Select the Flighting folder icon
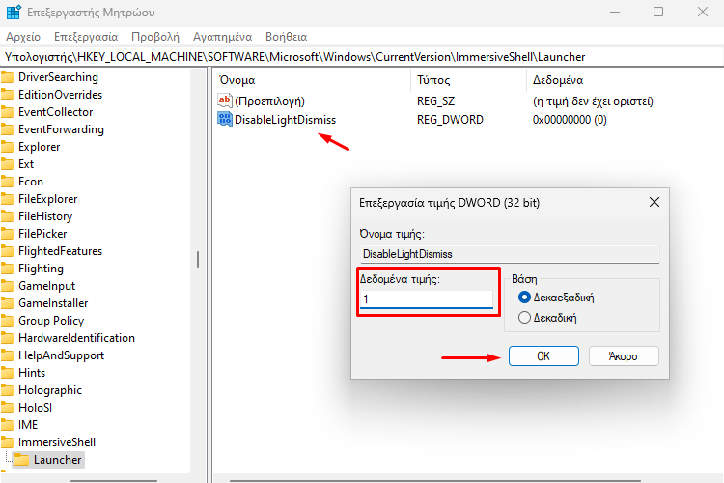This screenshot has height=483, width=724. point(7,269)
